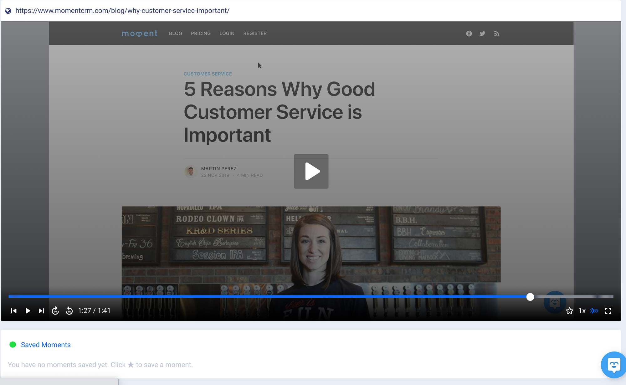The width and height of the screenshot is (626, 385).
Task: Enter fullscreen mode
Action: [x=608, y=311]
